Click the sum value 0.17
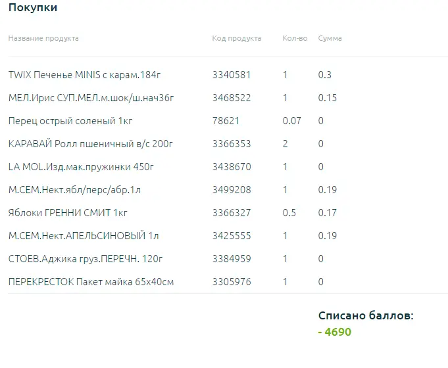Viewport: 448px width, 368px height. tap(328, 213)
